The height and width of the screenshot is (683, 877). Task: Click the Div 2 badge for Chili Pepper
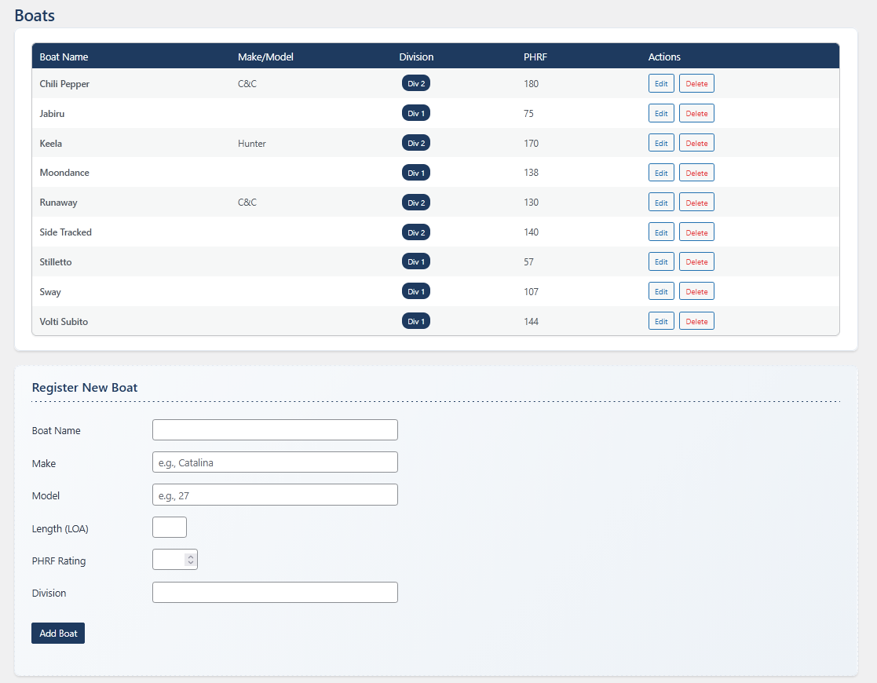pos(415,84)
